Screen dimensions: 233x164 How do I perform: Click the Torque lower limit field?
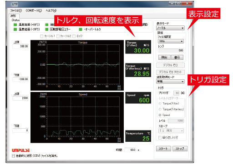20,79
